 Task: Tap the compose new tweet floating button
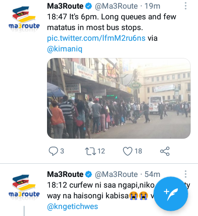[171, 194]
